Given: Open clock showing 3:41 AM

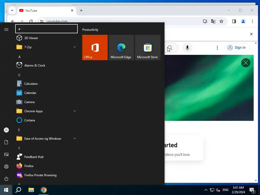Looking at the screenshot, I should (238, 190).
